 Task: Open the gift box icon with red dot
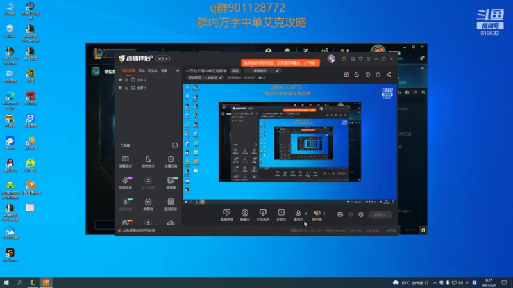point(346,74)
